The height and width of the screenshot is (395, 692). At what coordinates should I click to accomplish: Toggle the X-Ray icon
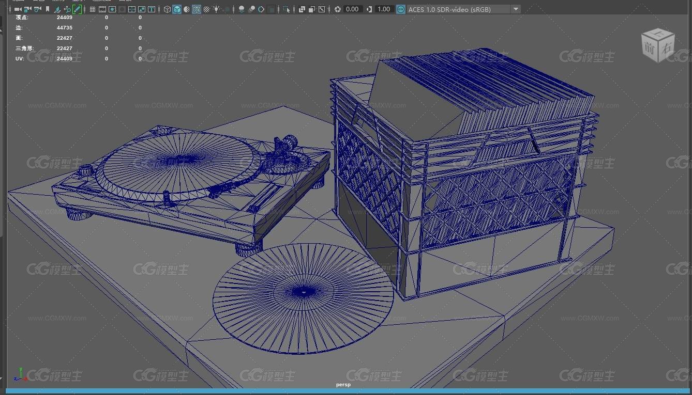(x=302, y=9)
